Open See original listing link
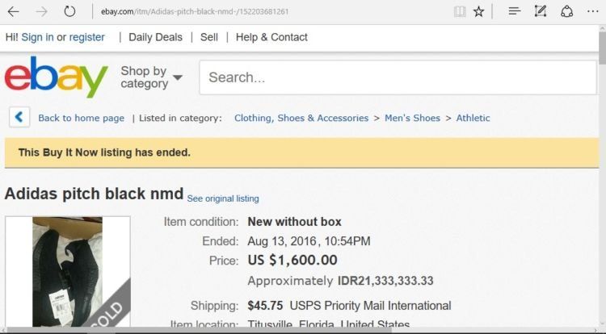This screenshot has height=334, width=606. [x=223, y=198]
